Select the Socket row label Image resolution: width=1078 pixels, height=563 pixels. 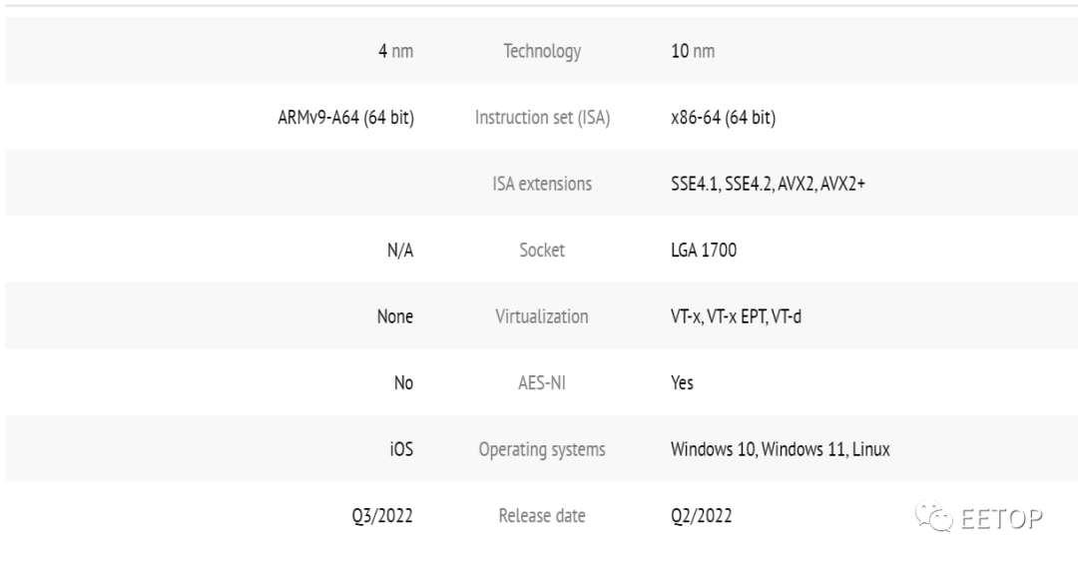[542, 251]
